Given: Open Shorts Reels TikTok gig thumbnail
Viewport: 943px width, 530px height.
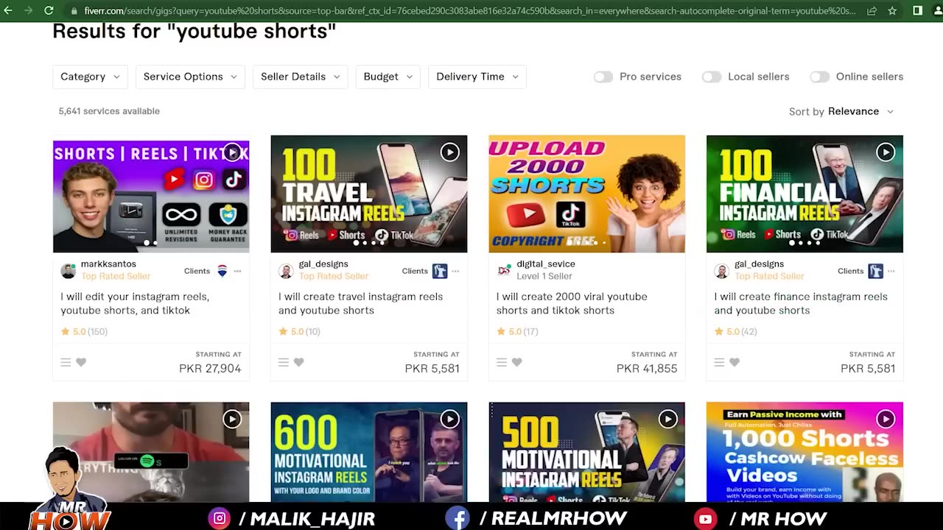Looking at the screenshot, I should tap(151, 196).
